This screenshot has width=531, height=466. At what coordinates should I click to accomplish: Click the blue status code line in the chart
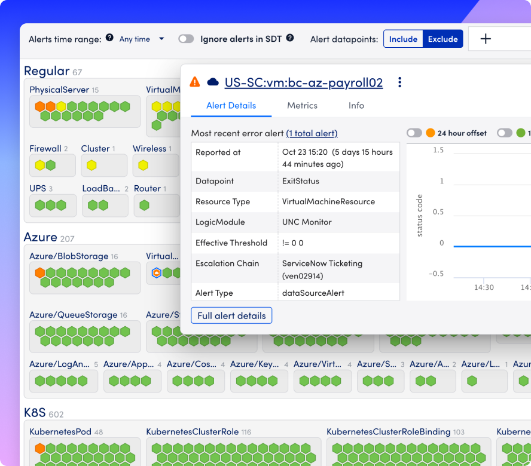(492, 246)
